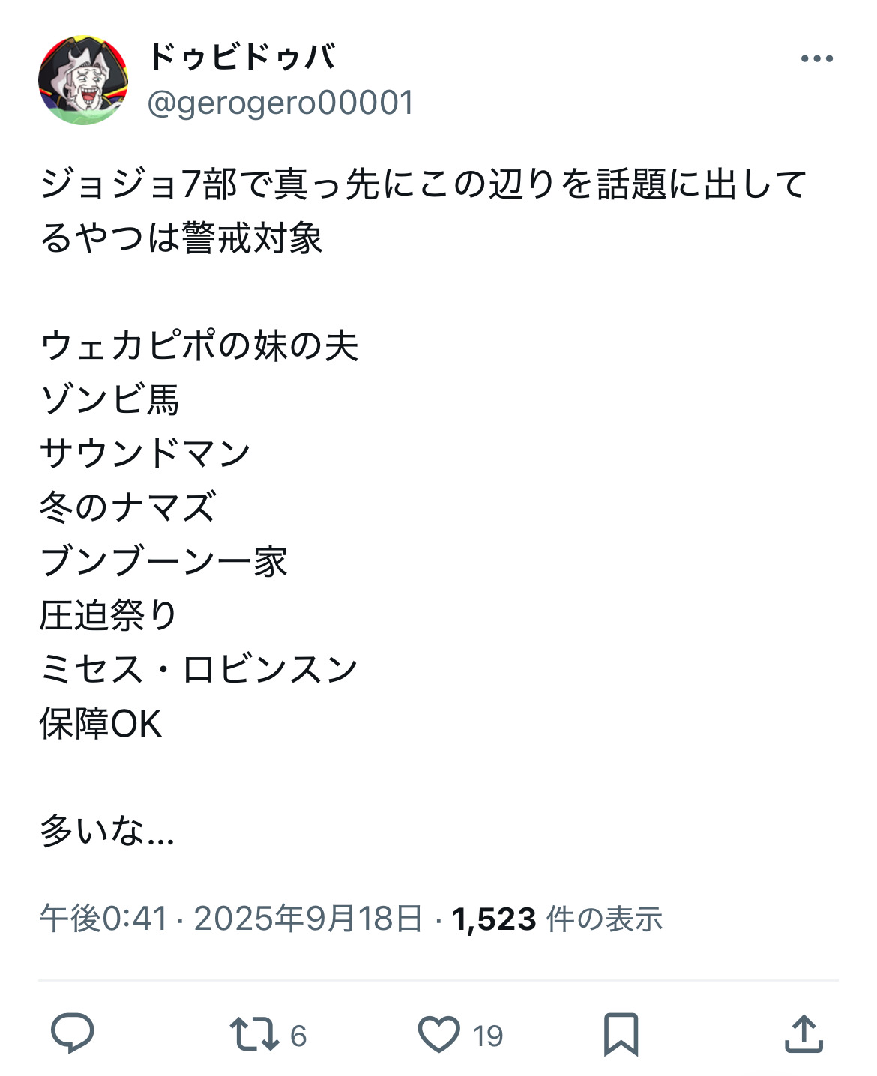
Task: Like the post with the heart icon
Action: click(x=438, y=1034)
